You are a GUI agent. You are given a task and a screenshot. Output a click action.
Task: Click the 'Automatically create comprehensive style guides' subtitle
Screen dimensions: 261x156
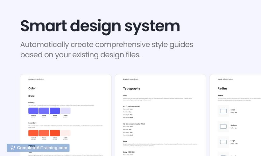(x=107, y=45)
